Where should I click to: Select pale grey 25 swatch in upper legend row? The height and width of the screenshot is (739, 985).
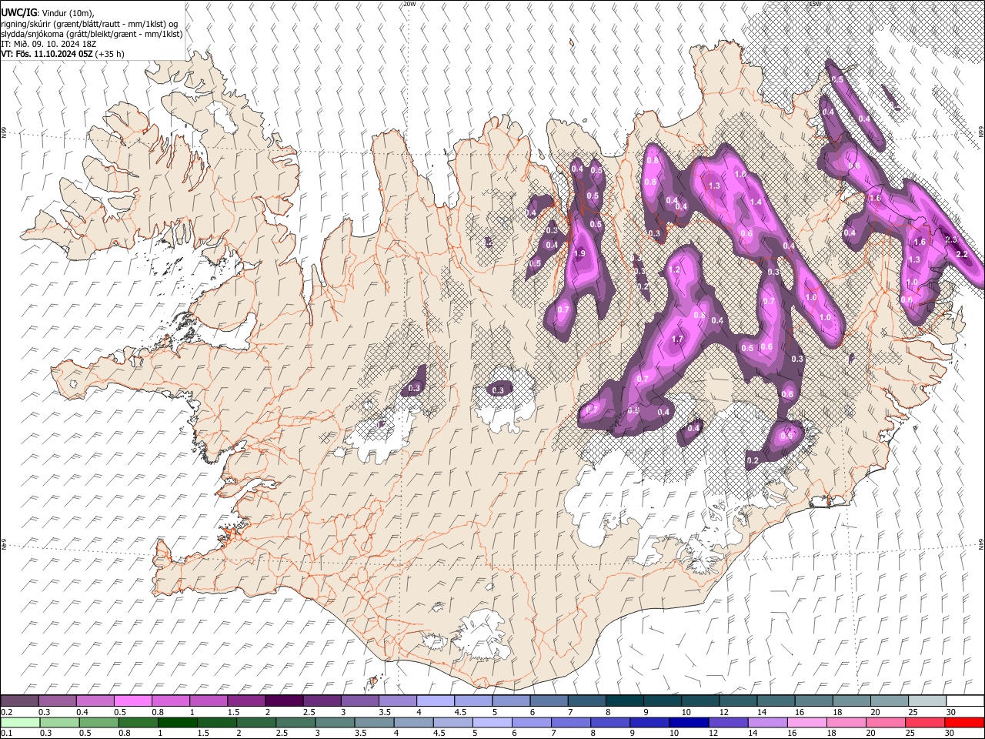point(928,701)
